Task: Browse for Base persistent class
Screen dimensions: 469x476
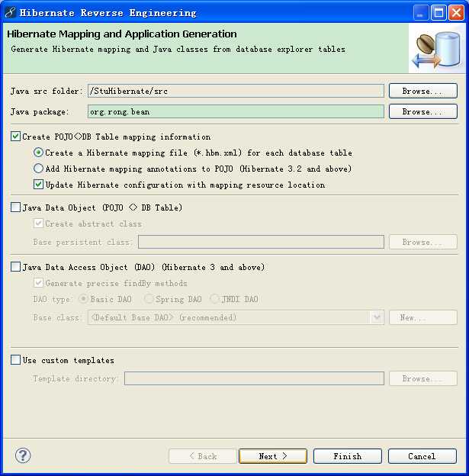Action: [x=422, y=242]
